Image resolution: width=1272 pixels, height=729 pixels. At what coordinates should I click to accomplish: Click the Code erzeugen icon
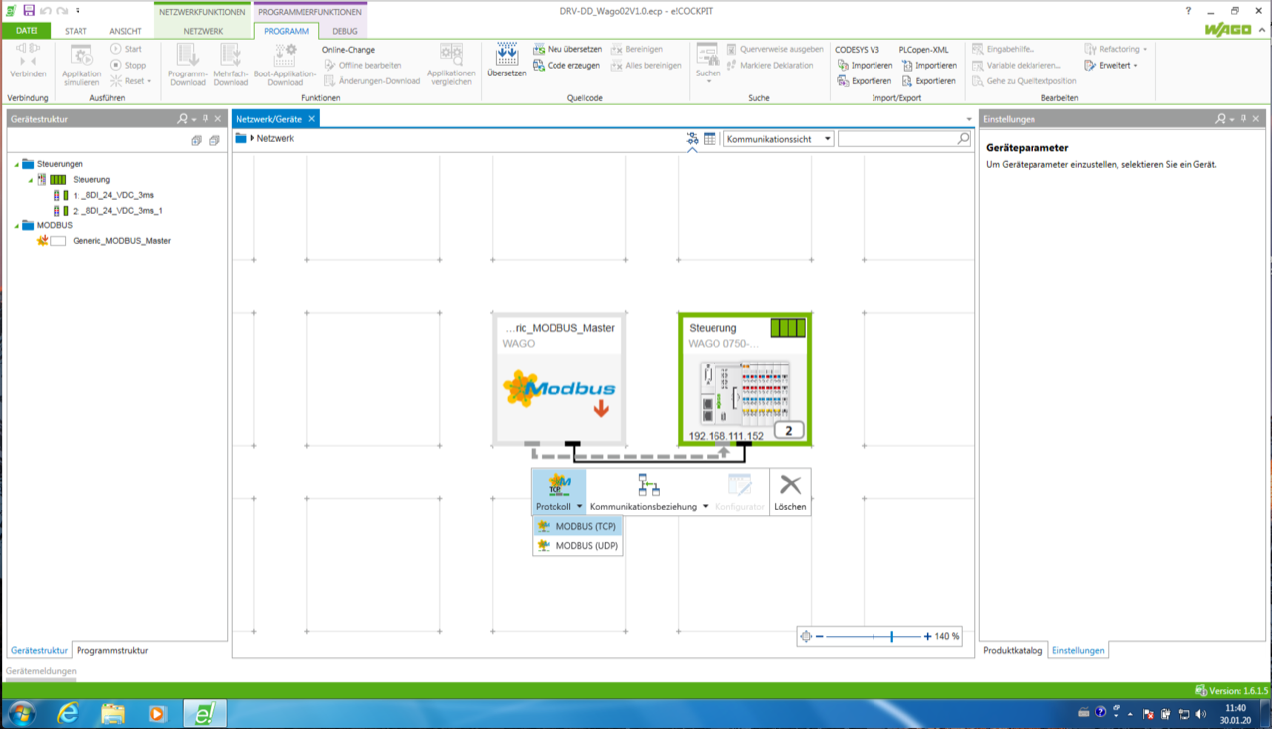(x=539, y=65)
